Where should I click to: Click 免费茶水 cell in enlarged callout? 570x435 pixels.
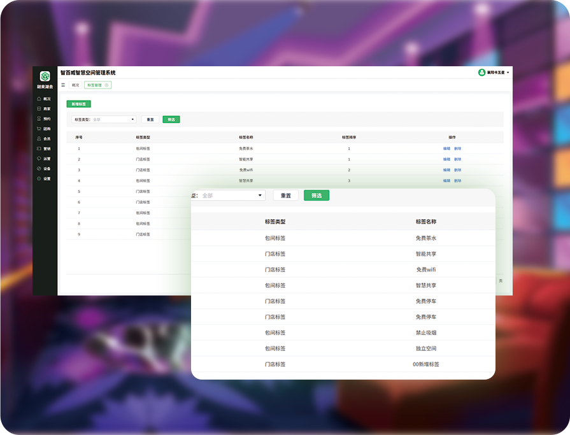[426, 238]
